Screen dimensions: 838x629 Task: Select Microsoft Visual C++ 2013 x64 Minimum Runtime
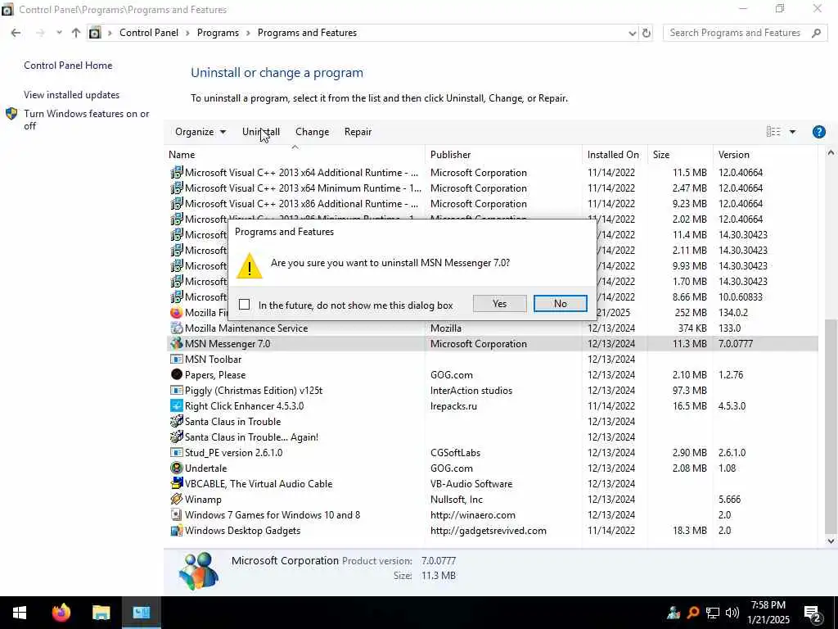point(303,188)
